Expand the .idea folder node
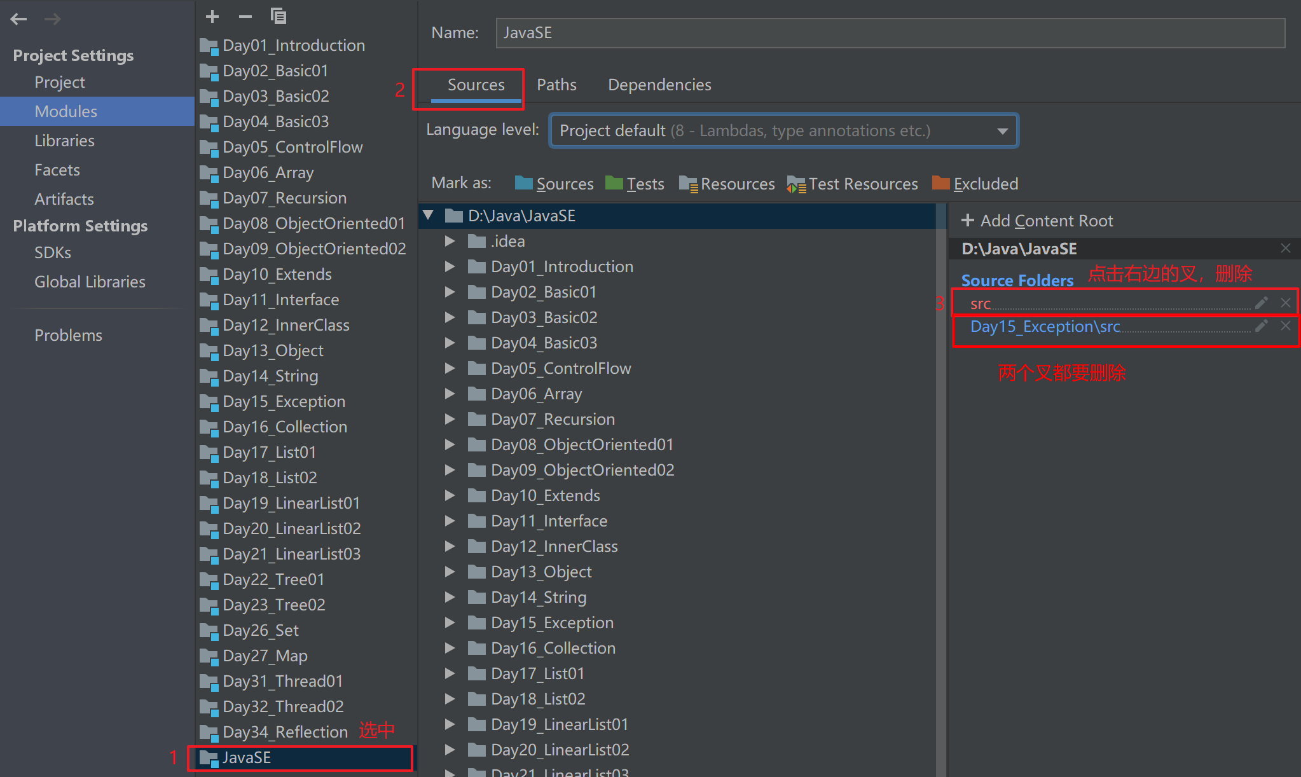This screenshot has width=1301, height=777. click(x=450, y=241)
